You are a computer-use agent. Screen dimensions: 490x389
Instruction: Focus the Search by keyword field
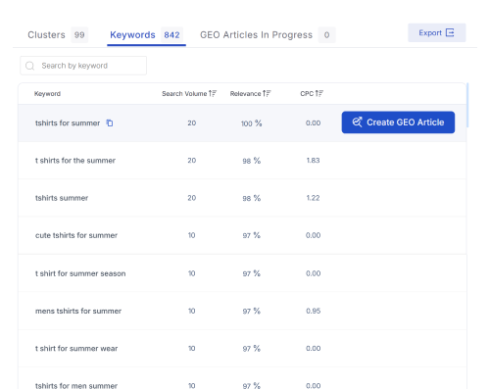coord(83,66)
